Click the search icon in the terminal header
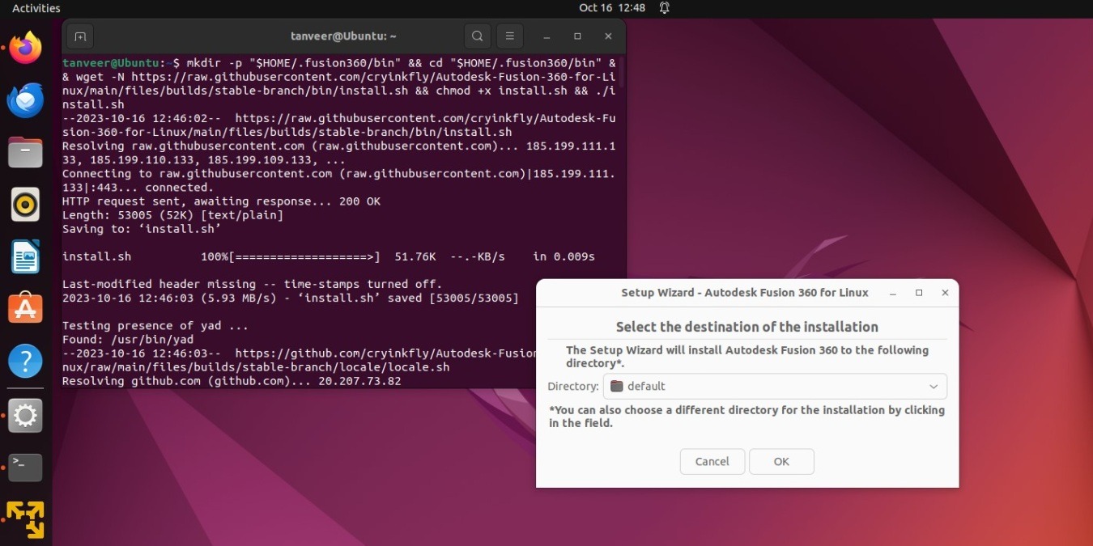 (x=477, y=36)
